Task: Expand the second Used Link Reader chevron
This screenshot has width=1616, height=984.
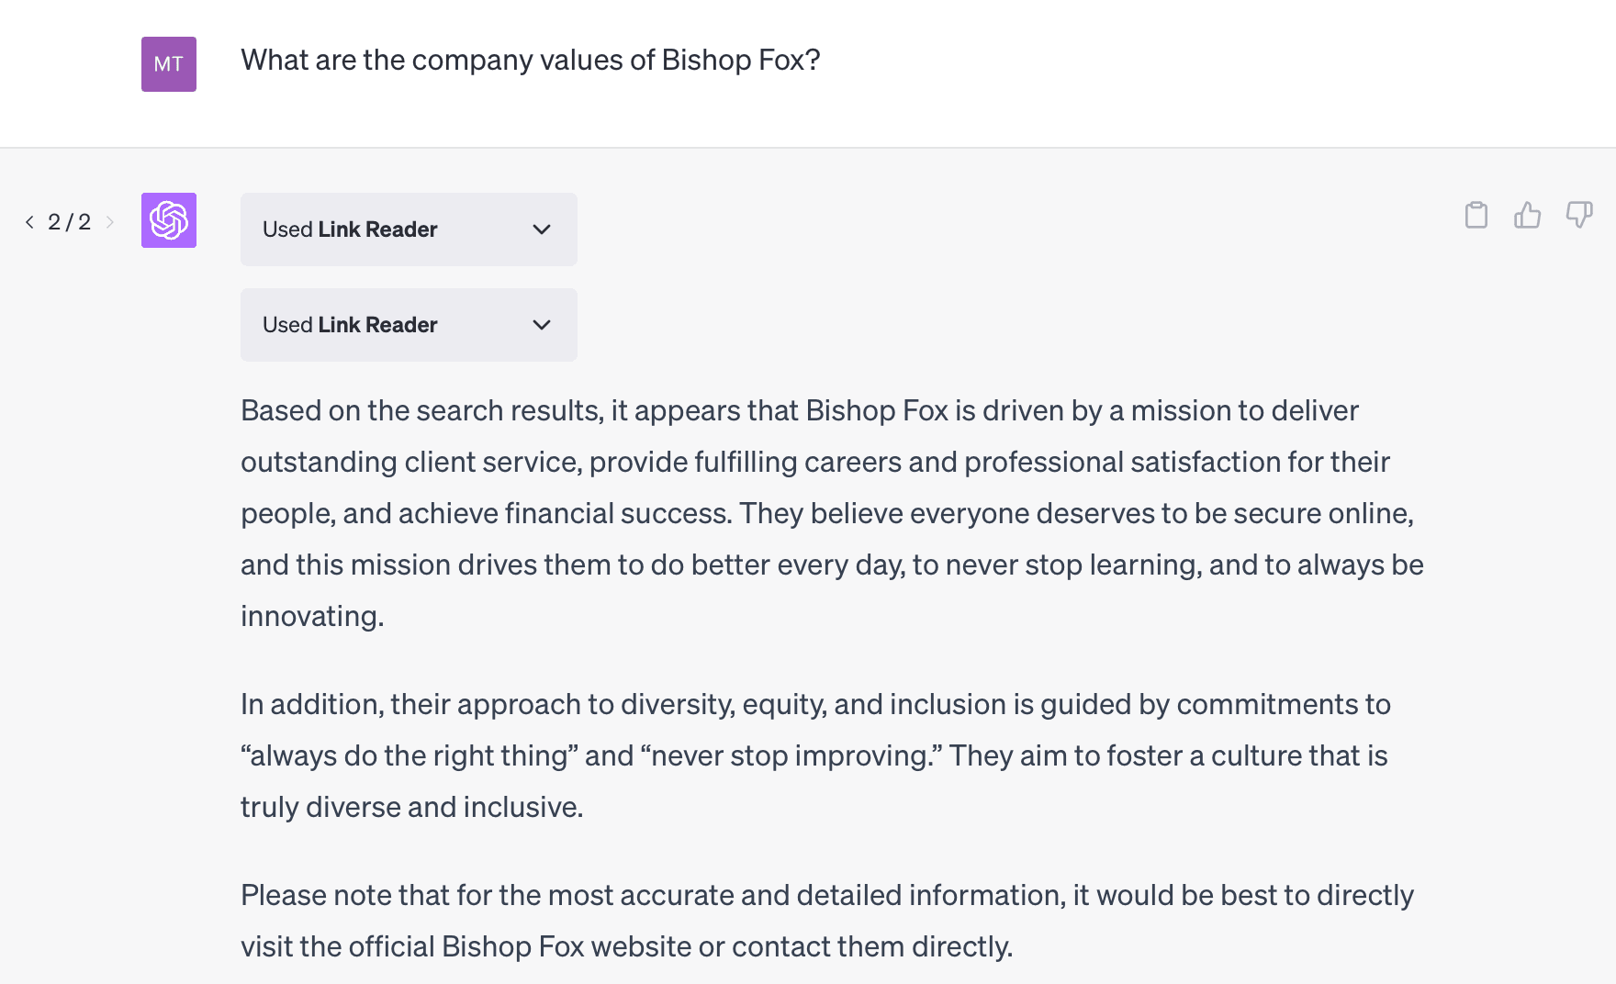Action: click(x=542, y=325)
